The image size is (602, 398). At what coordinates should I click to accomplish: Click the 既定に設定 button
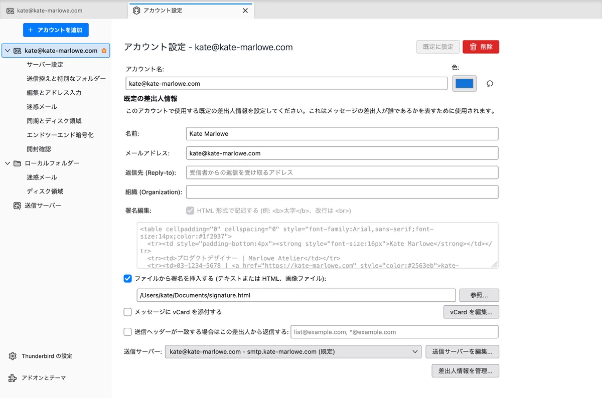[438, 47]
